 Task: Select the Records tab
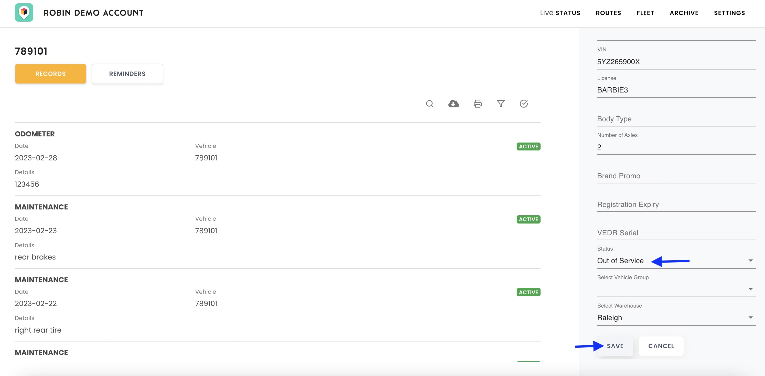[50, 74]
